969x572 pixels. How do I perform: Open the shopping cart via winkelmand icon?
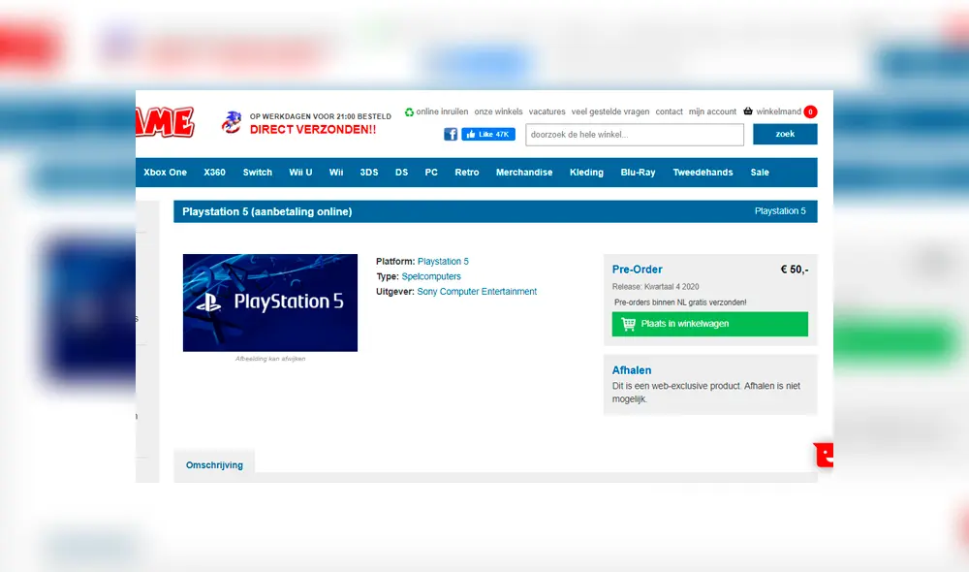pos(780,111)
